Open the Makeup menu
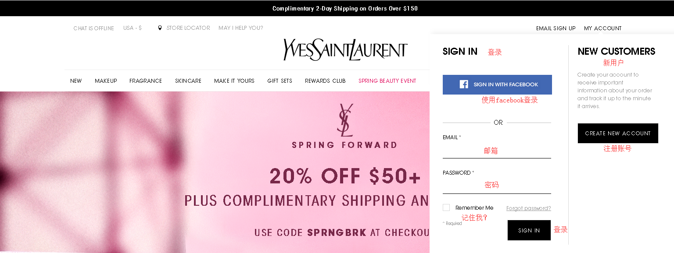The image size is (674, 253). point(106,81)
